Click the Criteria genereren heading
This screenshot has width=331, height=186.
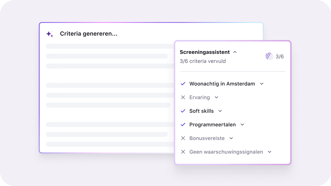pyautogui.click(x=89, y=34)
